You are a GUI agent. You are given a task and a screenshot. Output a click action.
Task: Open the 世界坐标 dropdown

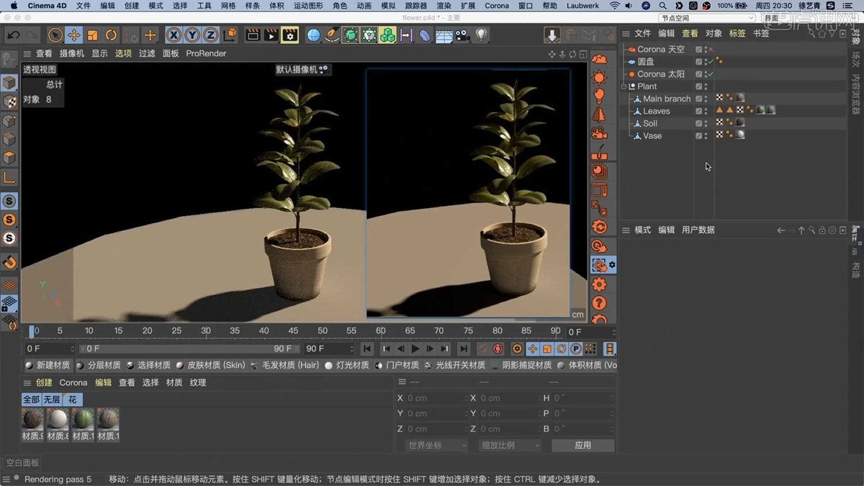[x=437, y=446]
